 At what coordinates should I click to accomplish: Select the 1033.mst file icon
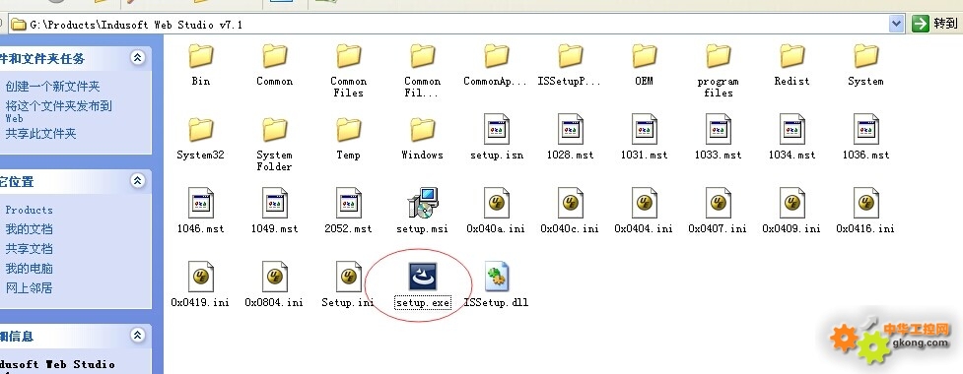coord(718,129)
